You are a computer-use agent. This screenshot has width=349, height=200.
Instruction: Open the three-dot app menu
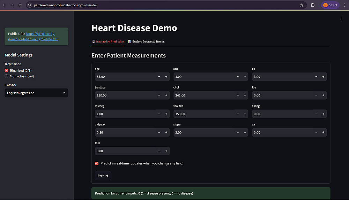(341, 18)
